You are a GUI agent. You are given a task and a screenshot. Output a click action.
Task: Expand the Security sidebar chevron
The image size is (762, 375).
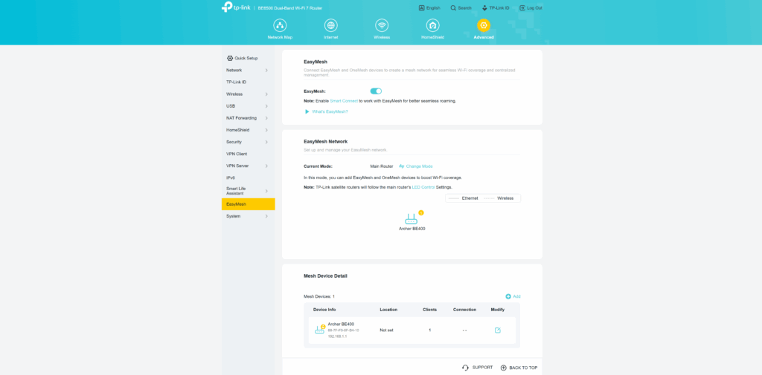pos(266,142)
